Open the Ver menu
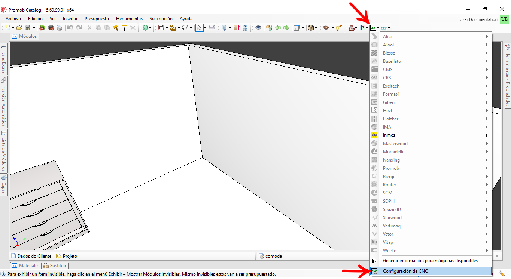The image size is (511, 279). (x=53, y=19)
